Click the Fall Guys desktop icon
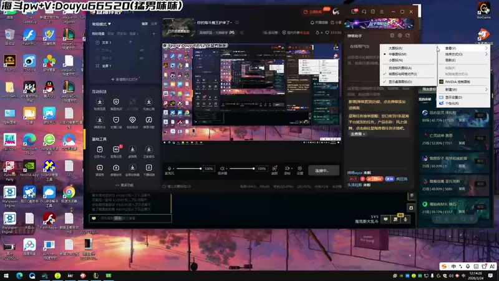The width and height of the screenshot is (499, 281). click(9, 142)
